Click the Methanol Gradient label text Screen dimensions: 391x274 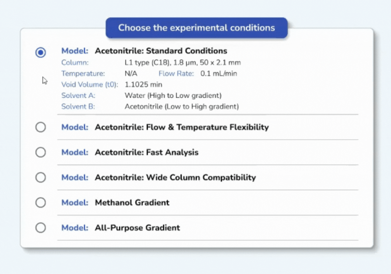click(132, 202)
